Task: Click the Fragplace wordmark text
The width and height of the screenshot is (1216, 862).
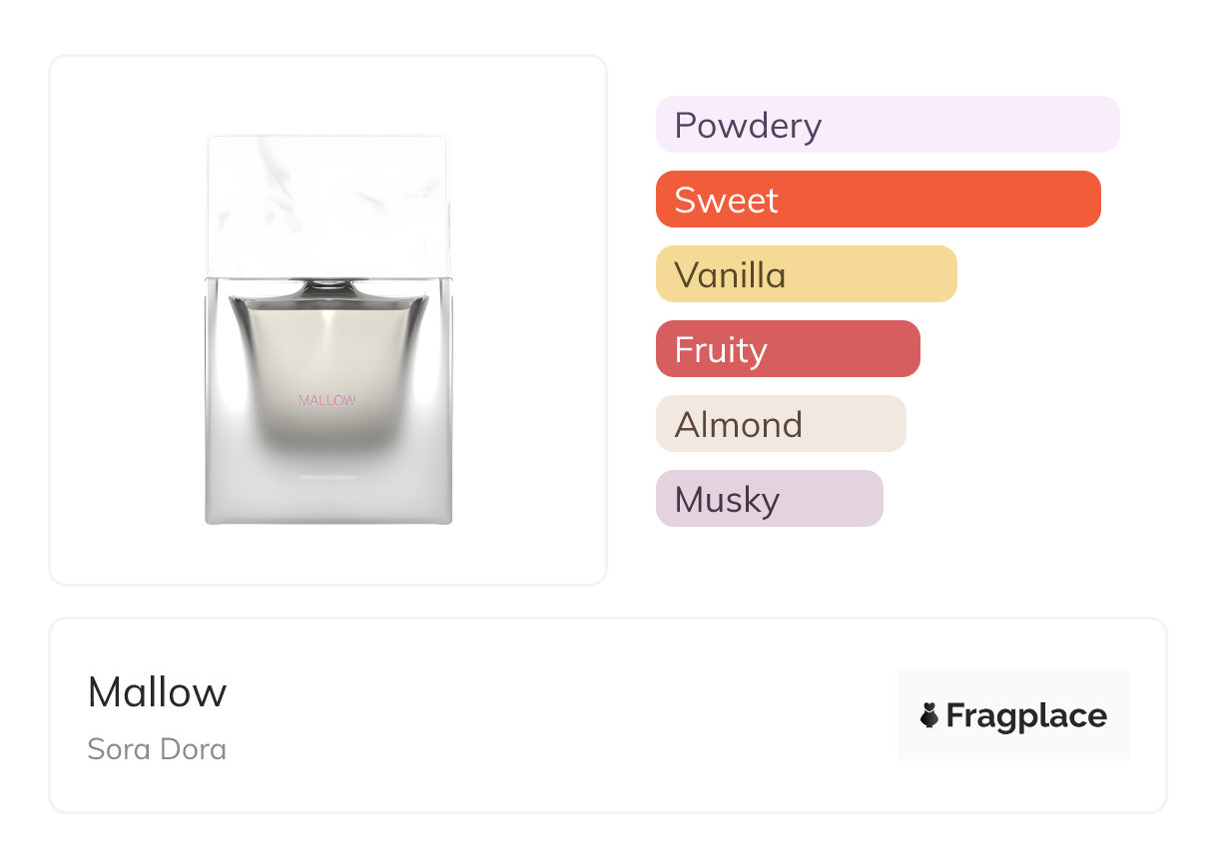Action: [x=1026, y=715]
